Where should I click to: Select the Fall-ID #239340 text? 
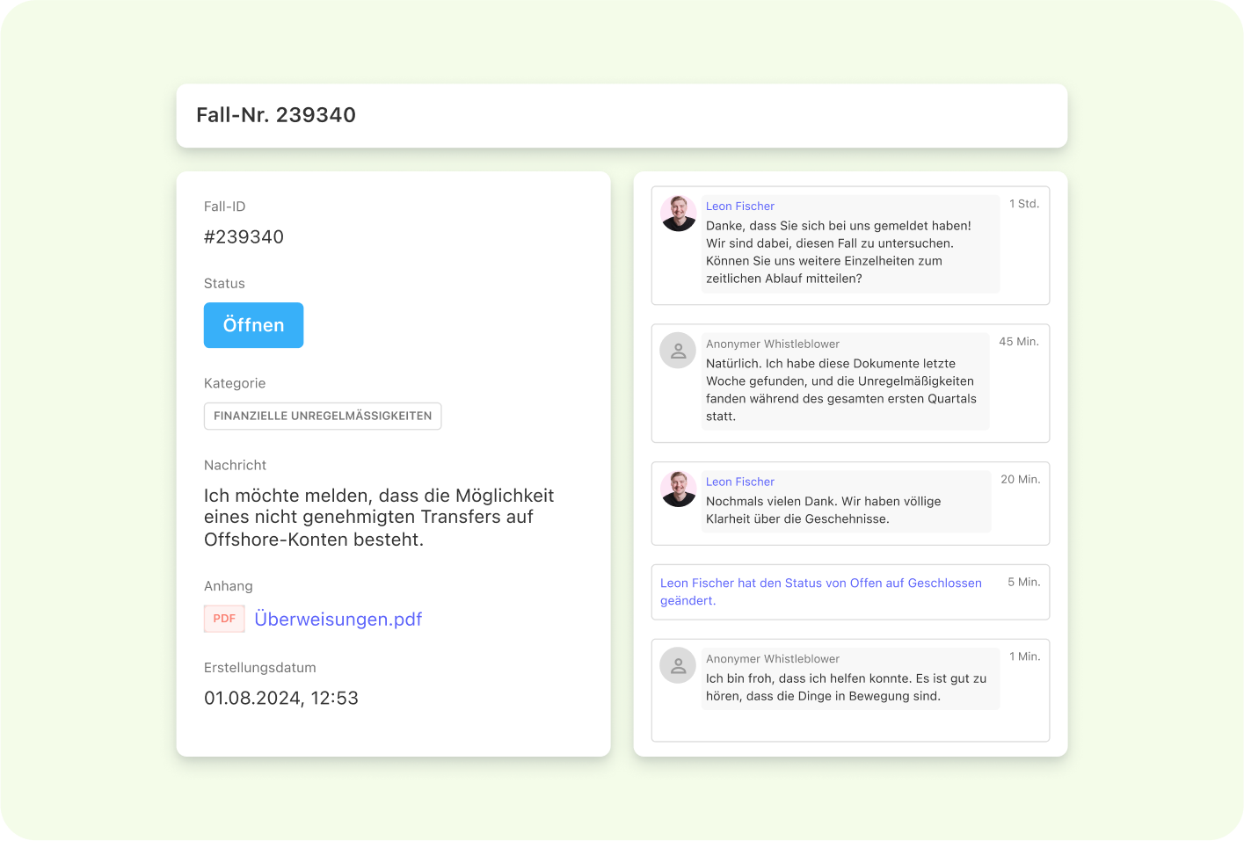[x=244, y=236]
